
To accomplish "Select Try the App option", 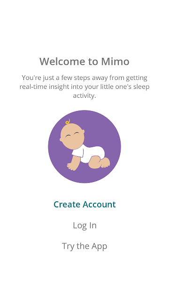I will (x=84, y=246).
